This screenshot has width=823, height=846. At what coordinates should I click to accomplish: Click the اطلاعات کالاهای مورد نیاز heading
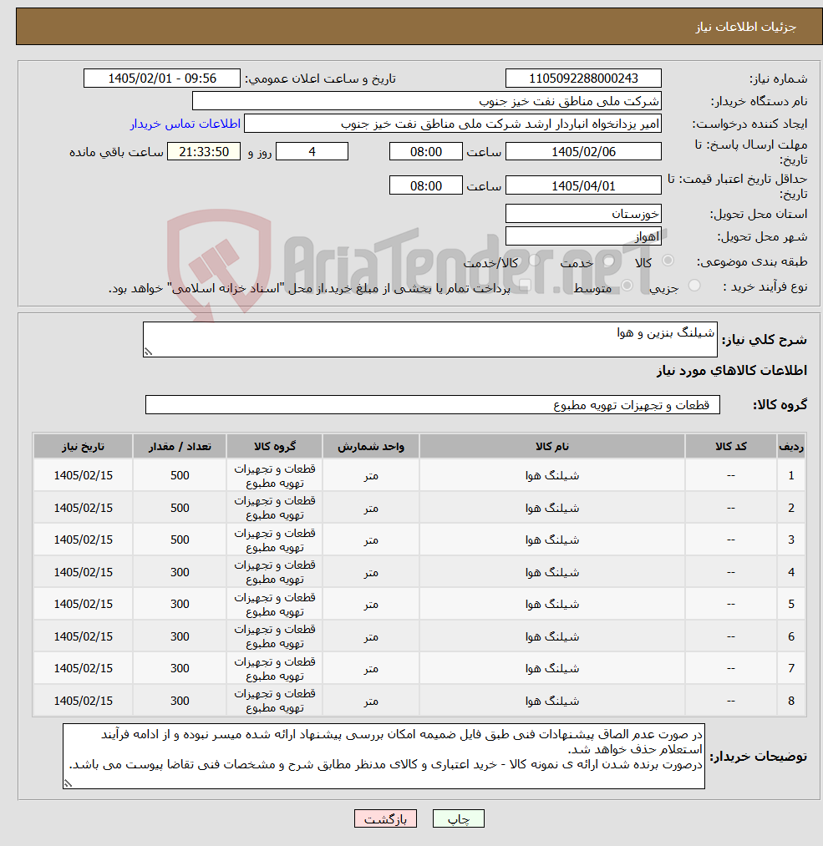click(x=731, y=371)
